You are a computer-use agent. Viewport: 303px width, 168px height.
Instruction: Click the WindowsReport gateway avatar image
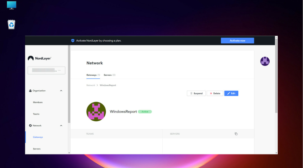(96, 112)
